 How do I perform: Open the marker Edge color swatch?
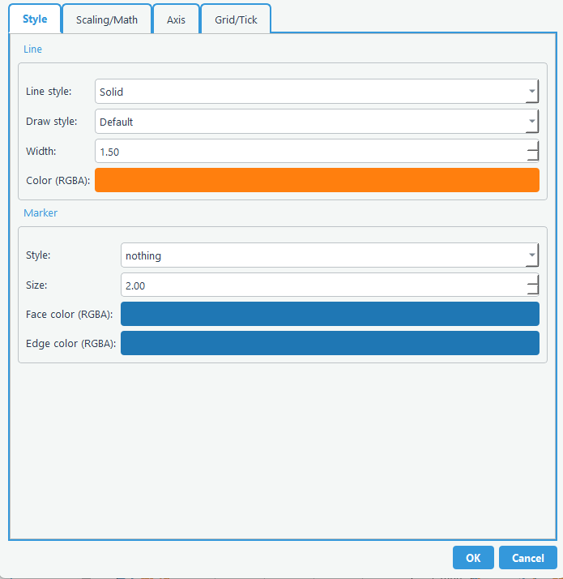pyautogui.click(x=330, y=343)
